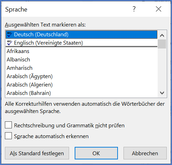The width and height of the screenshot is (172, 165).
Task: Click the language list scroll up arrow
Action: (x=162, y=35)
